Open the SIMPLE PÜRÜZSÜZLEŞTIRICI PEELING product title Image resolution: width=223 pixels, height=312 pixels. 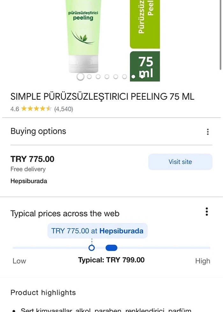pos(102,96)
